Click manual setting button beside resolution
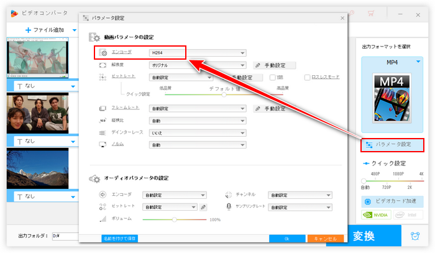Viewport: 435px width, 253px height. pos(275,65)
